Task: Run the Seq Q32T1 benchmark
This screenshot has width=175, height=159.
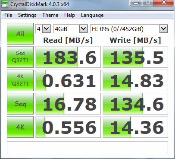Action: (20, 57)
